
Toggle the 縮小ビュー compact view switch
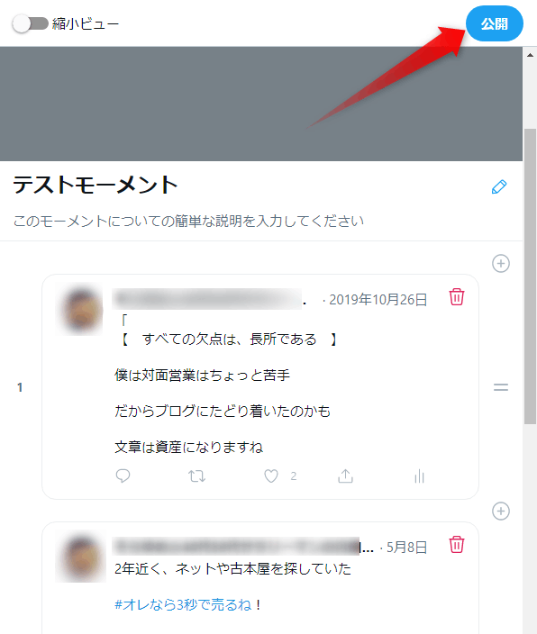(x=31, y=23)
